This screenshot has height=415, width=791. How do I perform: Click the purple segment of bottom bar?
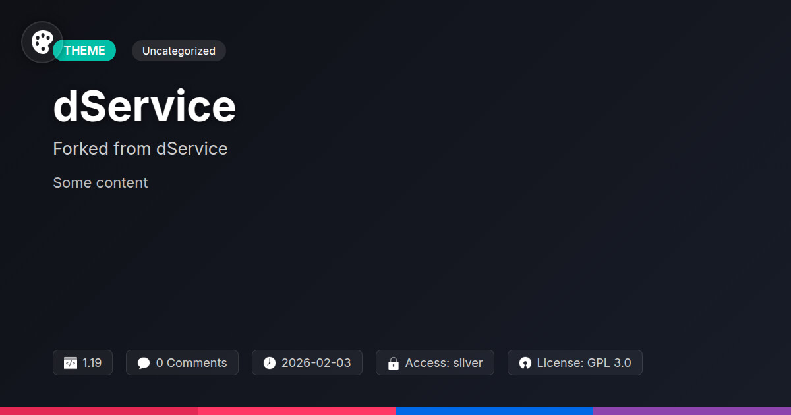692,411
